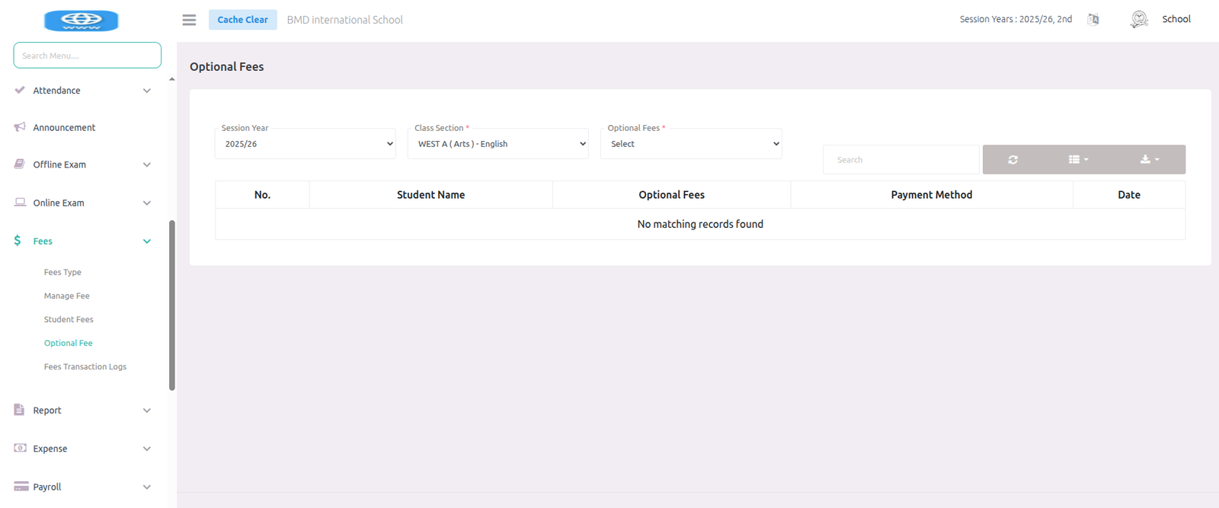Screen dimensions: 1219x508
Task: Open the column visibility list icon
Action: tap(1077, 160)
